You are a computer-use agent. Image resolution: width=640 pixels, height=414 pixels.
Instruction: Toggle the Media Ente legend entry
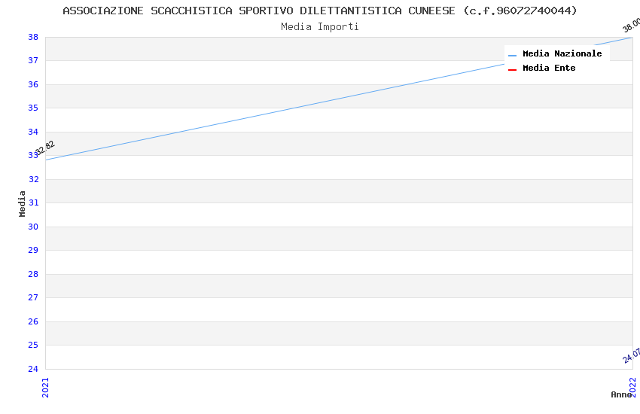[549, 68]
